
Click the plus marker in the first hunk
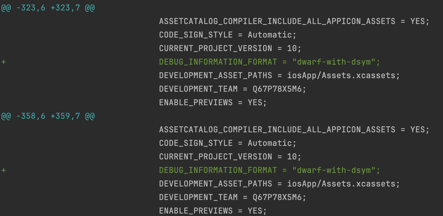pos(4,62)
